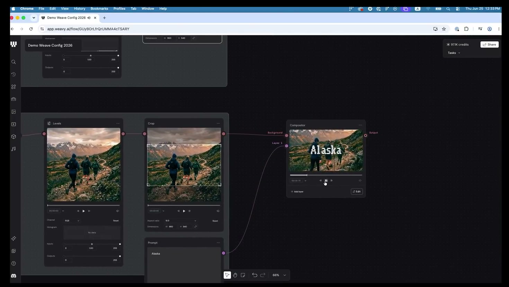Open history icon in left sidebar
Screen dimensions: 509x287
(x=14, y=74)
